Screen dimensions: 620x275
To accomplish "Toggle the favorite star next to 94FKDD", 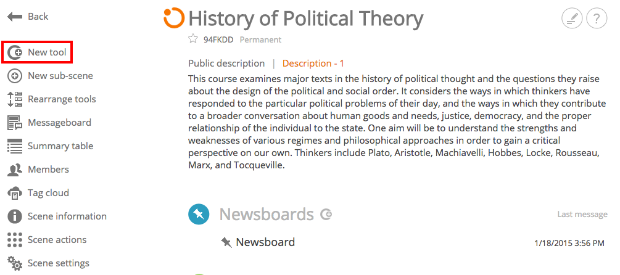I will (193, 39).
